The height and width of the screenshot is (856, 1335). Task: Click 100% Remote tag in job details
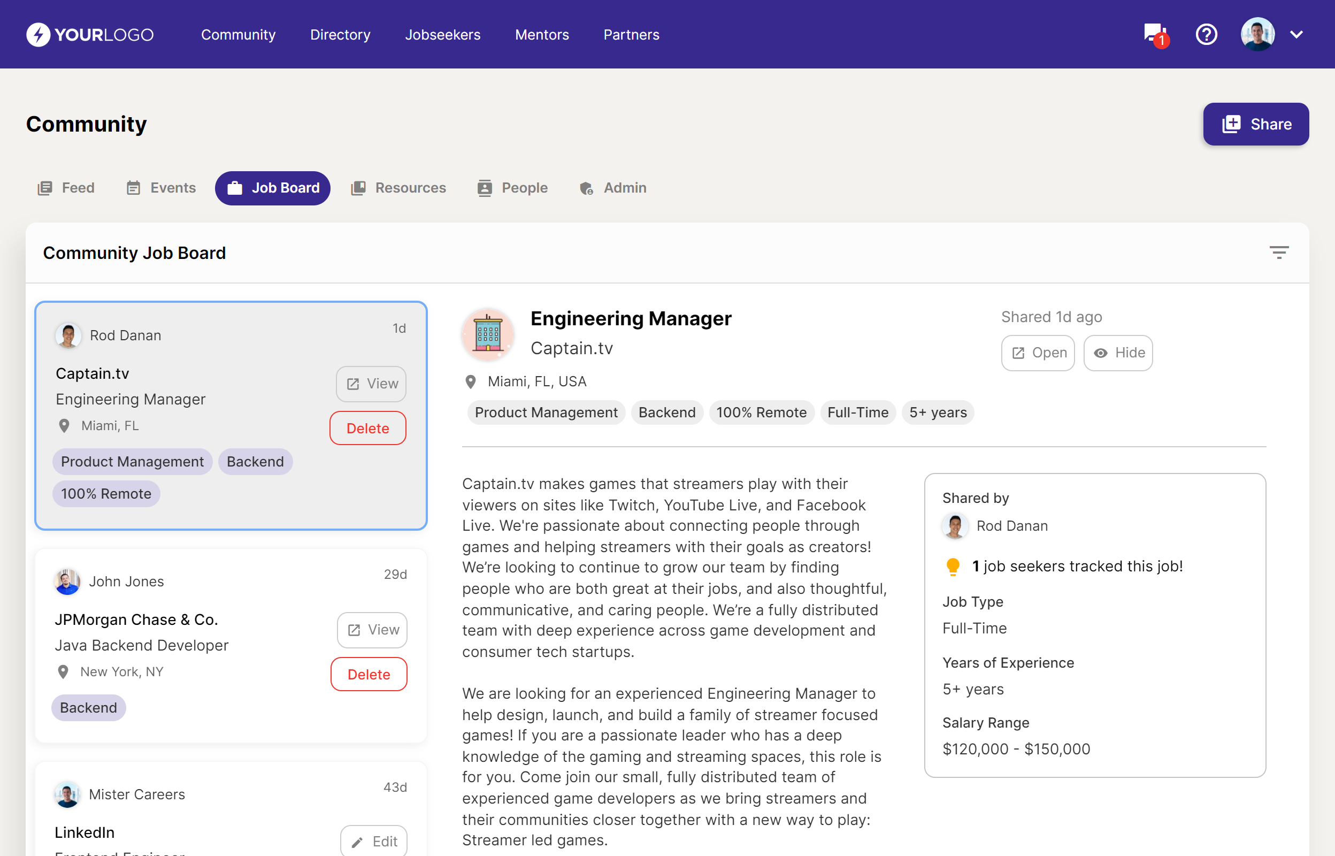(x=761, y=412)
